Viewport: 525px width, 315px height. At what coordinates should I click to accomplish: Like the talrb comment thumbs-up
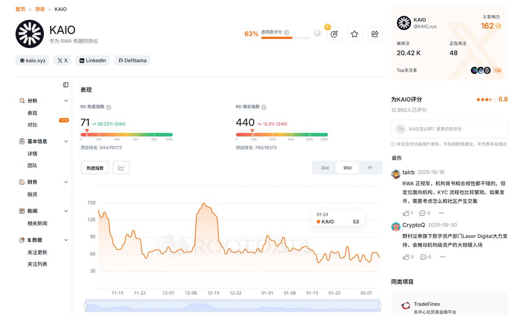(406, 213)
